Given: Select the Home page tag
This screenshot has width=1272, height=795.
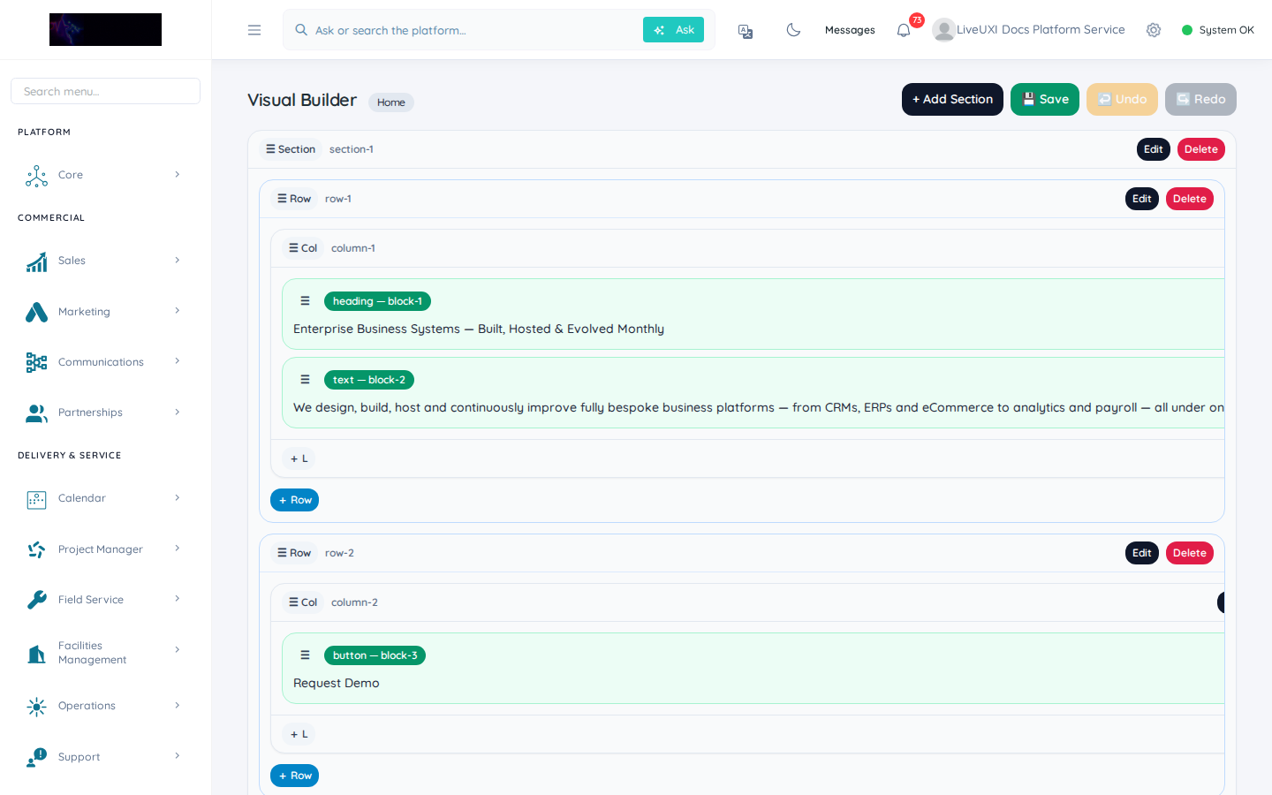Looking at the screenshot, I should click(391, 102).
